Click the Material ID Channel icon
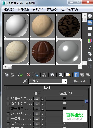Image resolution: width=93 pixels, height=128 pixels. point(60,75)
